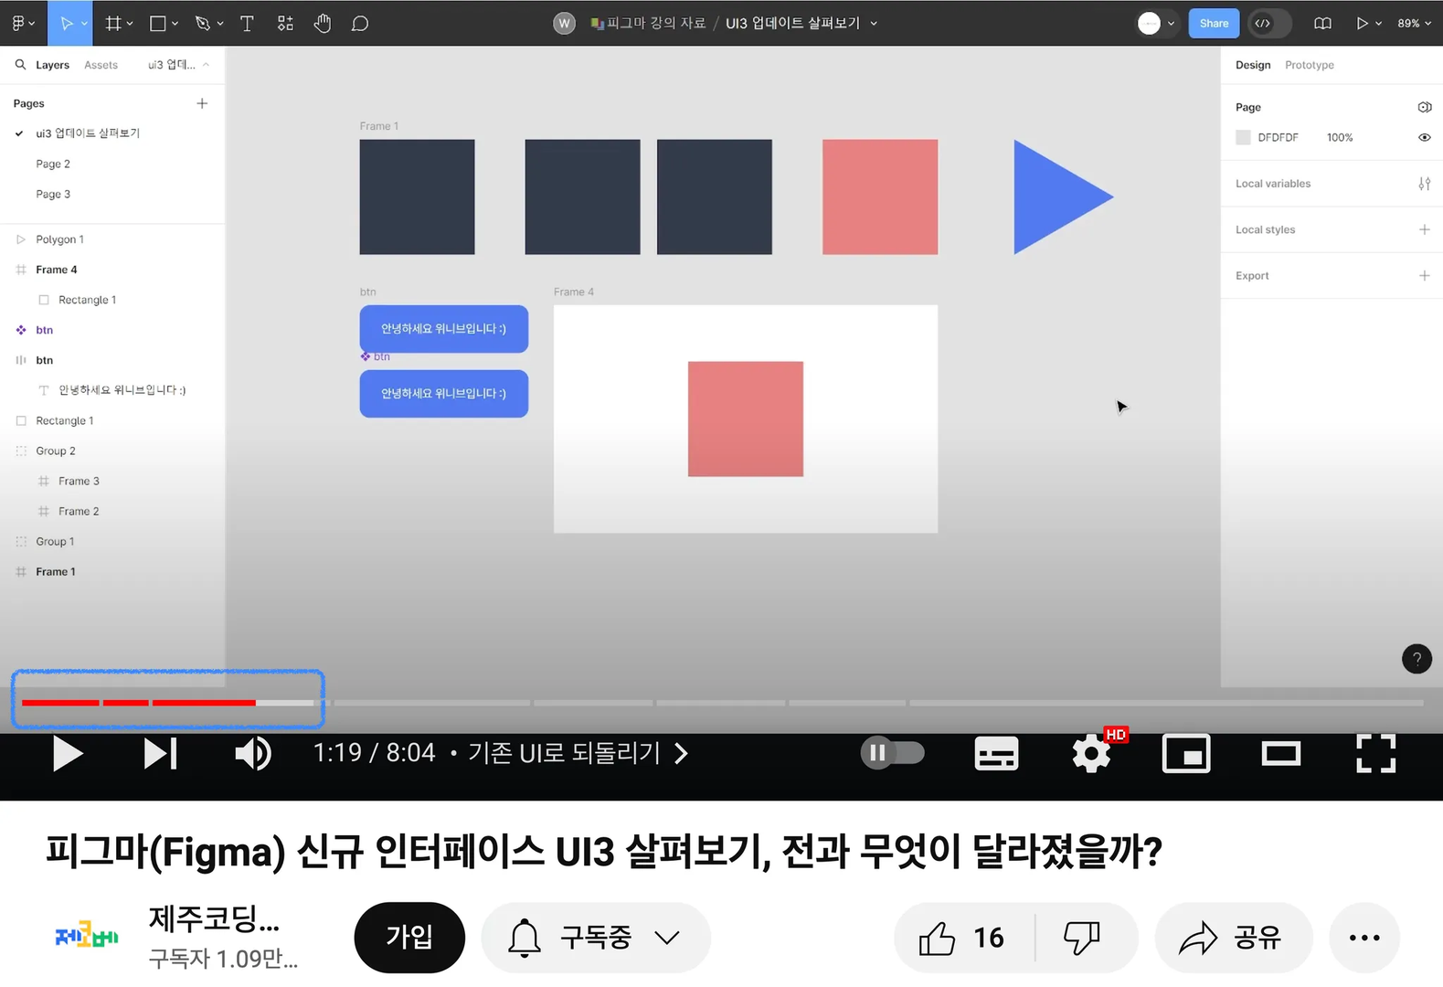Screen dimensions: 1443x987
Task: Open the Move tool dropdown arrow
Action: [85, 24]
